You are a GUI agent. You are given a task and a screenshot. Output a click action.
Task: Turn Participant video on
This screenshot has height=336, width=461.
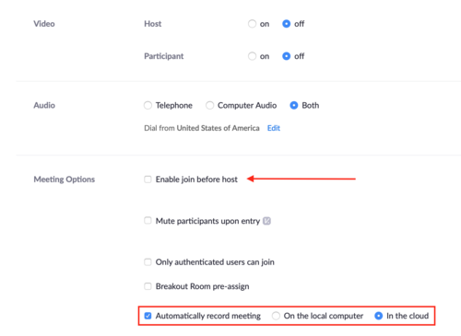(252, 56)
